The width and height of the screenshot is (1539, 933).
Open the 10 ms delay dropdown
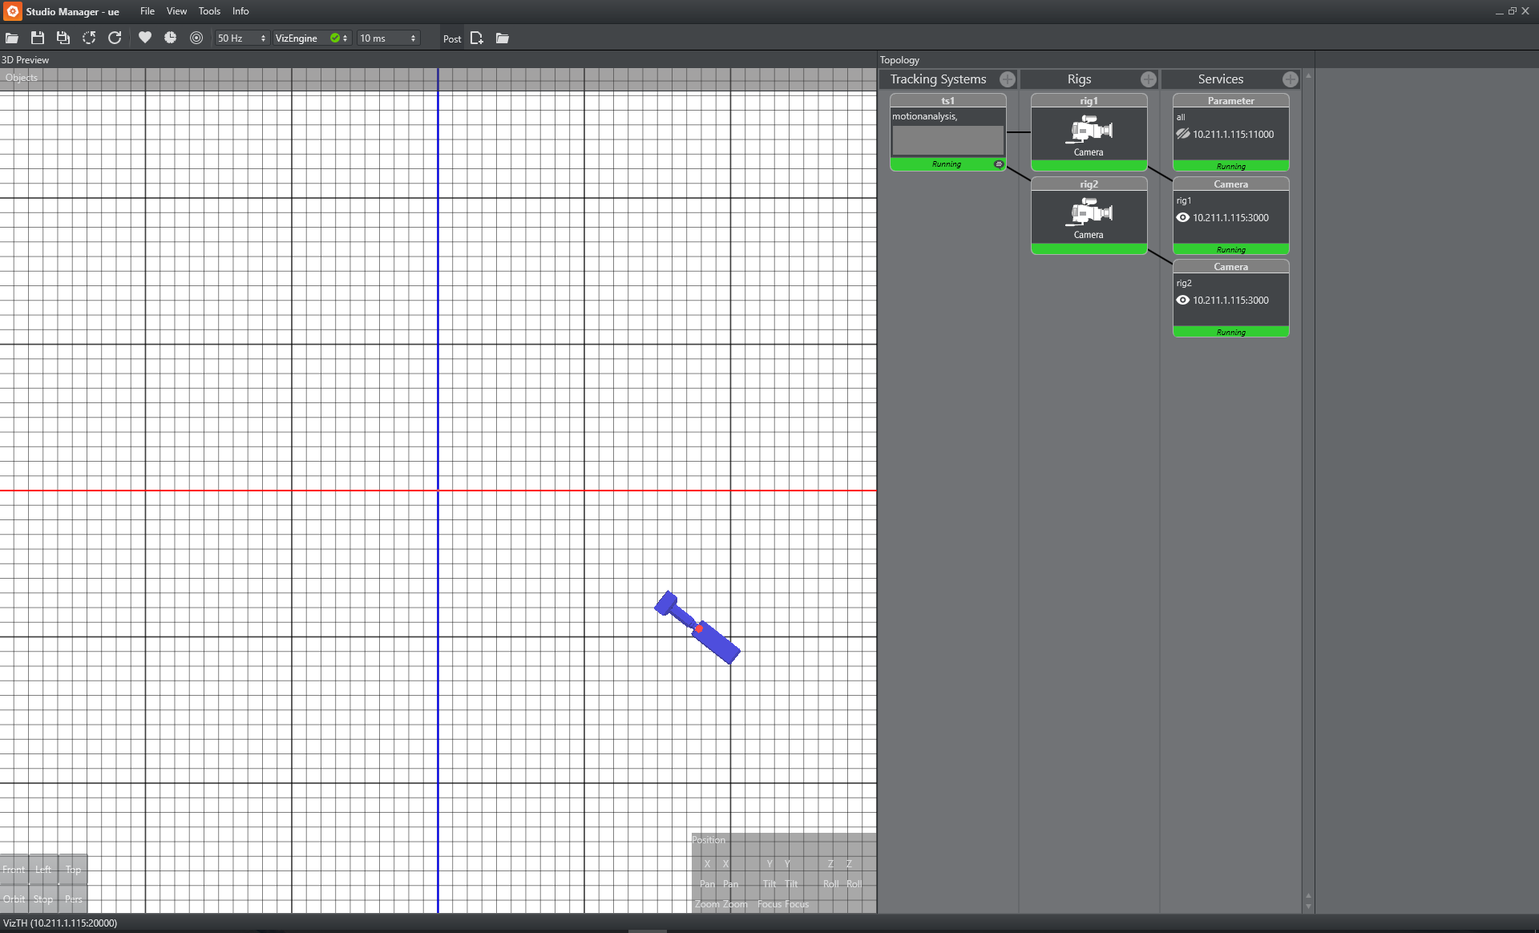coord(388,38)
